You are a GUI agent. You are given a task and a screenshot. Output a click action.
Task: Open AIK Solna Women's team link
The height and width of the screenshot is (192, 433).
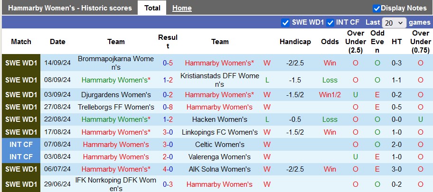(x=220, y=169)
